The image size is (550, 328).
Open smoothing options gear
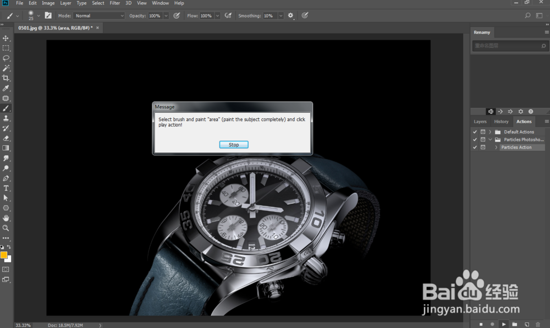[290, 15]
